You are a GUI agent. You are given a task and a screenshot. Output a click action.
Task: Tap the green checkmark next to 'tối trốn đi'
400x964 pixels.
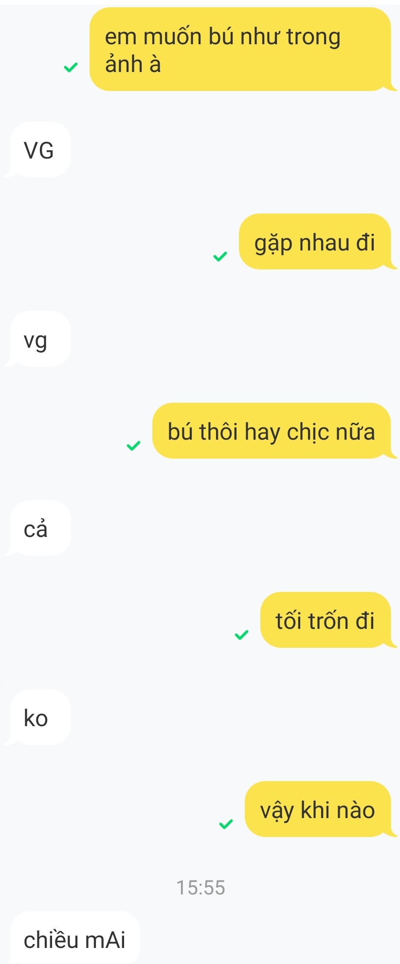tap(241, 635)
